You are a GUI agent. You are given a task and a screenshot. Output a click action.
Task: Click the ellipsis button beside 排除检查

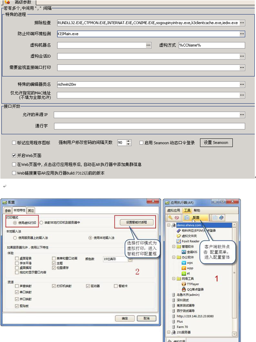tap(242, 23)
